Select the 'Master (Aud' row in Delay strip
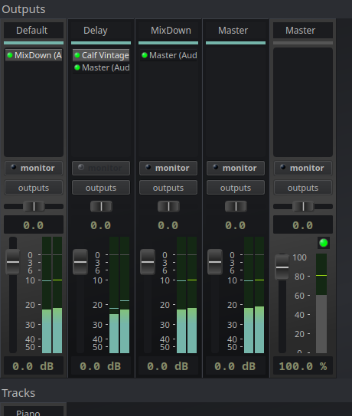This screenshot has height=416, width=352. coord(101,67)
